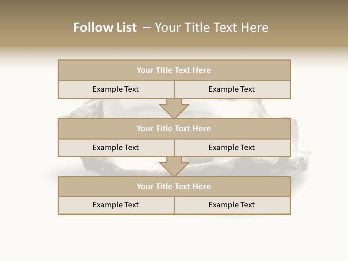Image resolution: width=348 pixels, height=261 pixels.
Task: Click the left Example Text cell in second block
Action: [116, 148]
